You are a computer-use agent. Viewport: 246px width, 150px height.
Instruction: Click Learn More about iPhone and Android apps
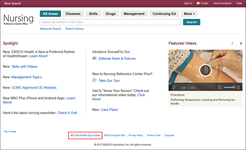pos(71,98)
